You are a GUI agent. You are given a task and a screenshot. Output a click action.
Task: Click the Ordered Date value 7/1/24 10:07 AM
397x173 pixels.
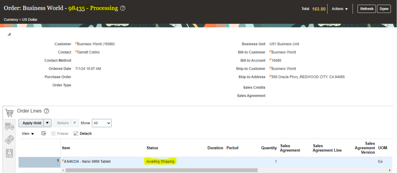tap(88, 69)
